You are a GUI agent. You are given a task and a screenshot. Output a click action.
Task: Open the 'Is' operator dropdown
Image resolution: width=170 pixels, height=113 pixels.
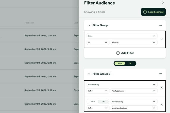click(98, 42)
